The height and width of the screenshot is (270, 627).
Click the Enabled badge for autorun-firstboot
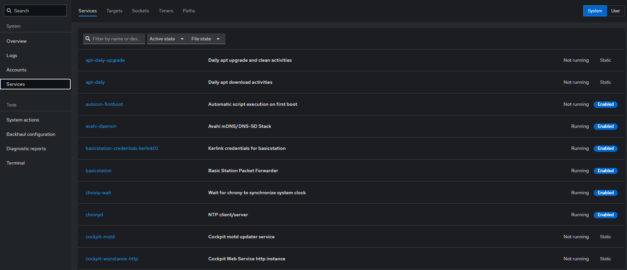pyautogui.click(x=605, y=104)
